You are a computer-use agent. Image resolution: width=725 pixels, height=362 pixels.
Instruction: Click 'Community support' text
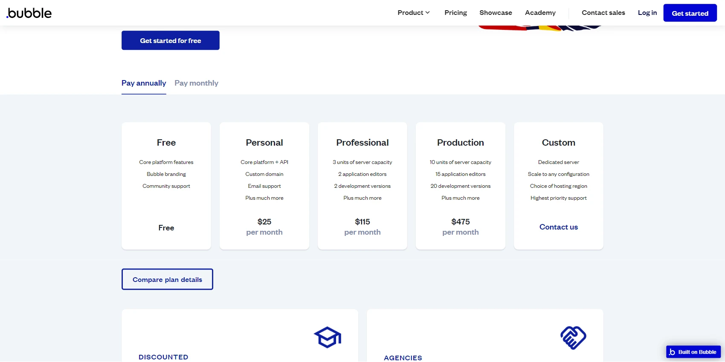[166, 186]
